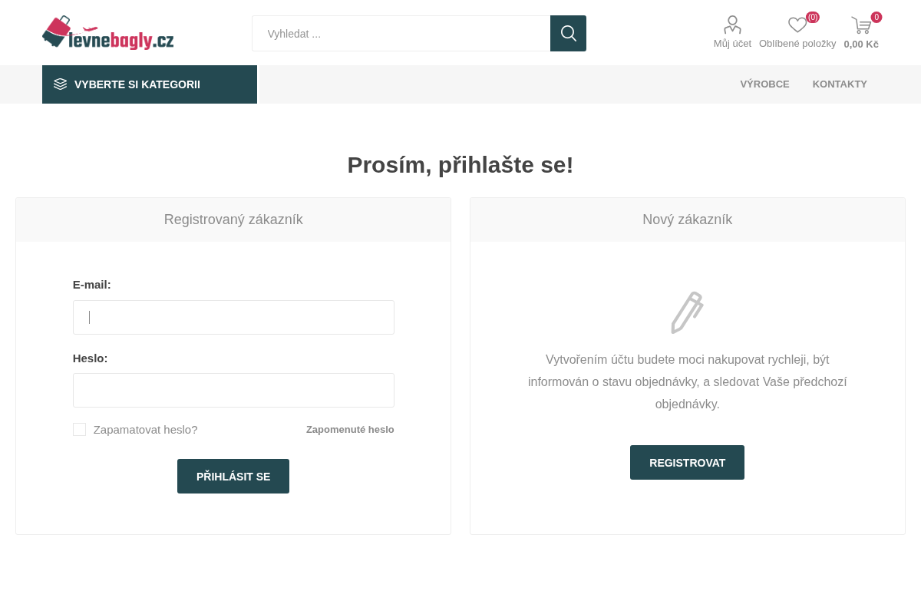Click the red wishlist count badge
Viewport: 921px width, 614px height.
coord(813,17)
